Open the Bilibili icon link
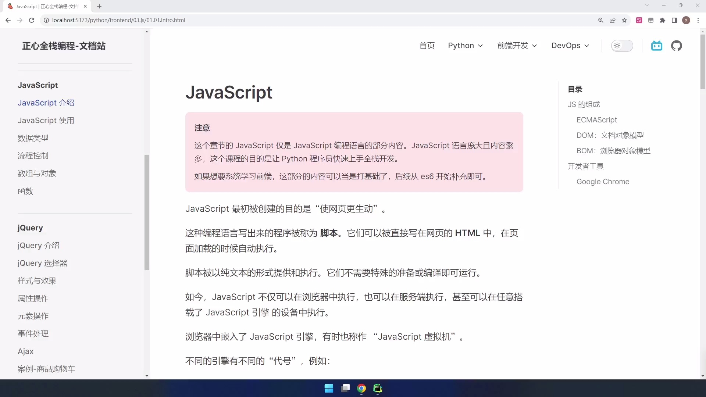 tap(656, 46)
